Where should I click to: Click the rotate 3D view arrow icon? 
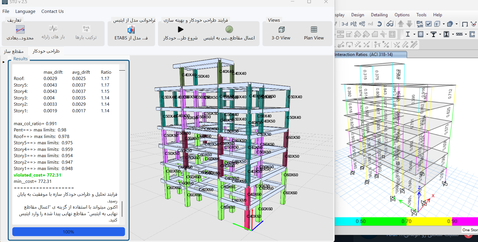click(x=380, y=24)
